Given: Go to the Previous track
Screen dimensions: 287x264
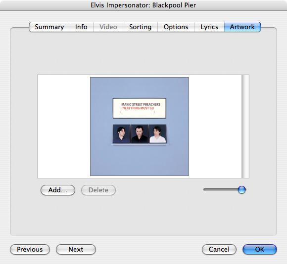Looking at the screenshot, I should (30, 249).
